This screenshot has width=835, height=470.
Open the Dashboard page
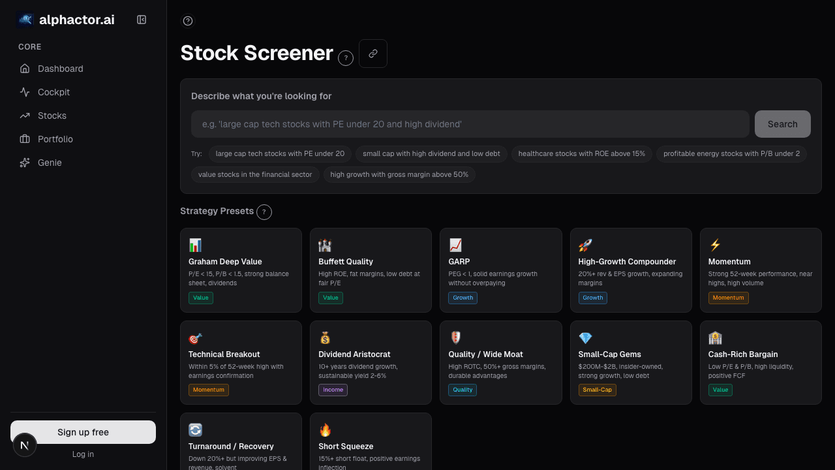[x=83, y=69]
